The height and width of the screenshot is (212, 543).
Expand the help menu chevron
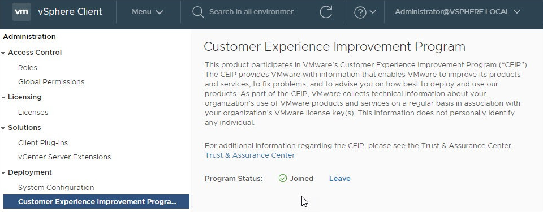click(x=373, y=12)
